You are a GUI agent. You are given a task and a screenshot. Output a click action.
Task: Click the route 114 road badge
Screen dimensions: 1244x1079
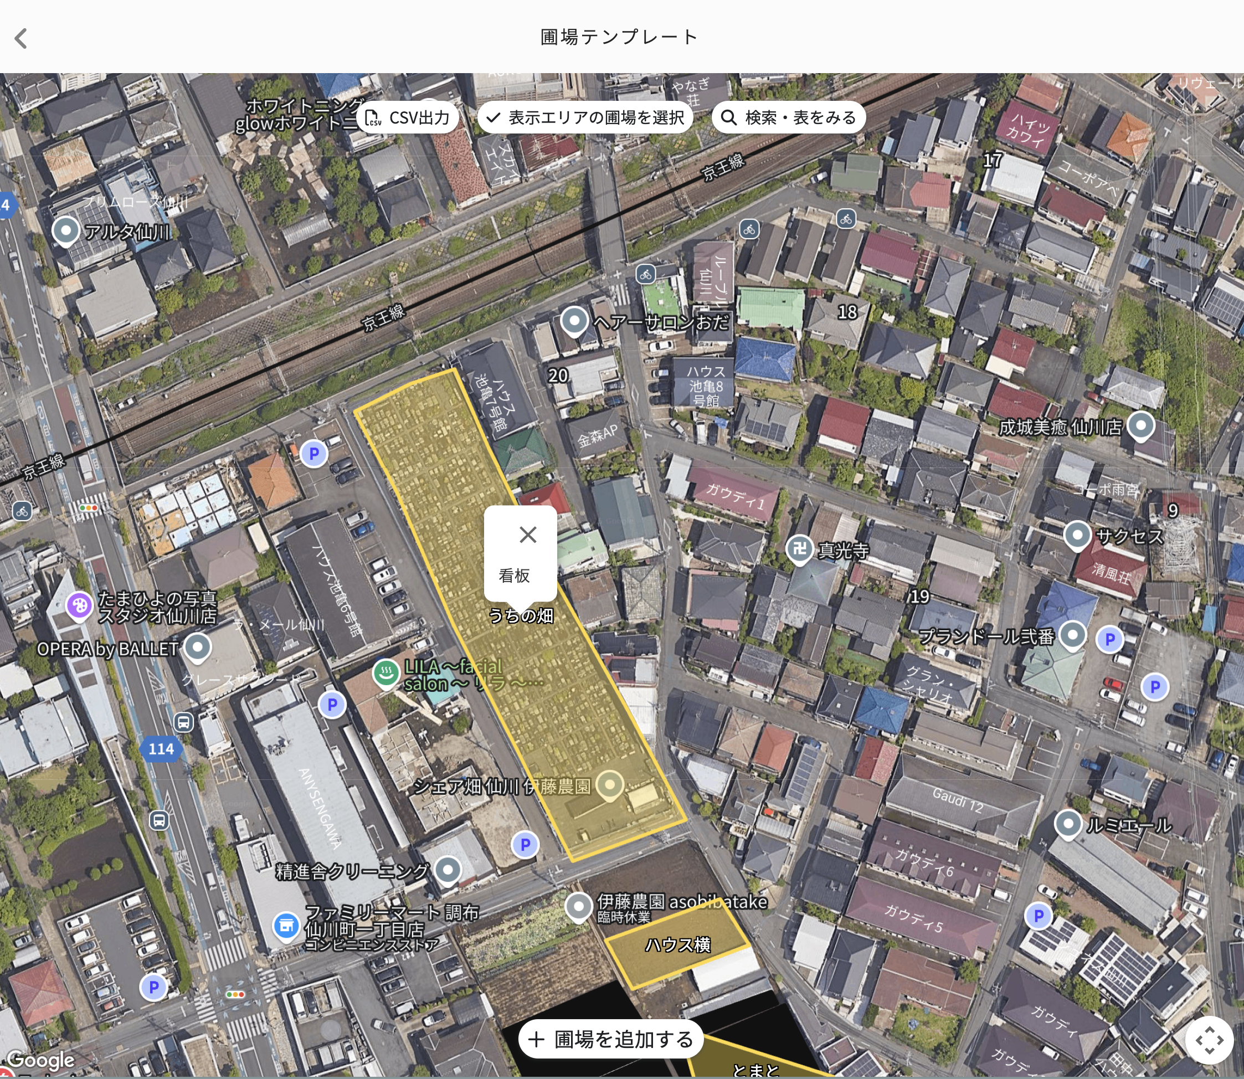[161, 748]
